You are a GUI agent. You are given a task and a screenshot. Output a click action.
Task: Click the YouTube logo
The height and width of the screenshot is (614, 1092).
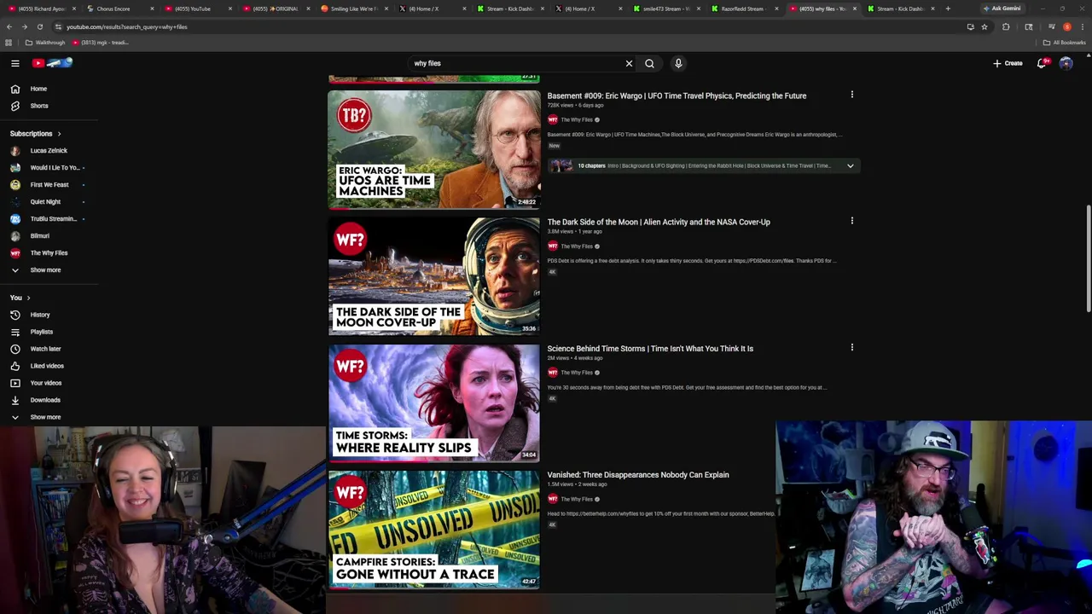click(x=53, y=63)
